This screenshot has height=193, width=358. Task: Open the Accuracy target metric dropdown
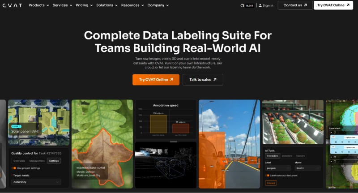coord(36,182)
